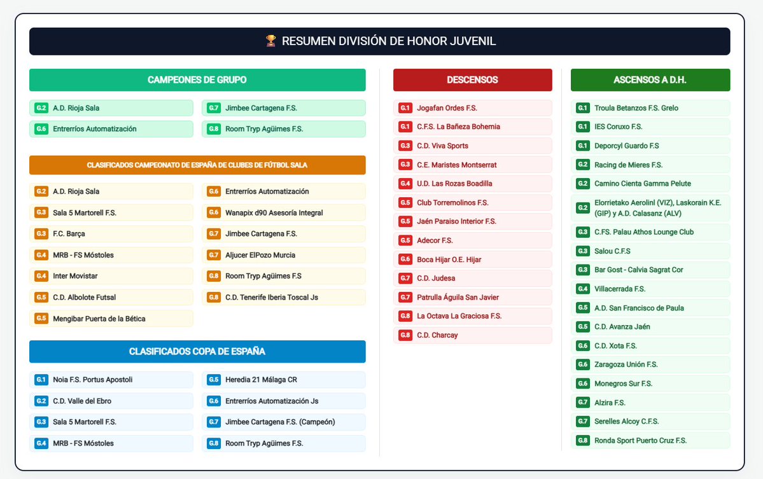Click the Inter Movistar row
Image resolution: width=763 pixels, height=479 pixels.
tap(111, 275)
